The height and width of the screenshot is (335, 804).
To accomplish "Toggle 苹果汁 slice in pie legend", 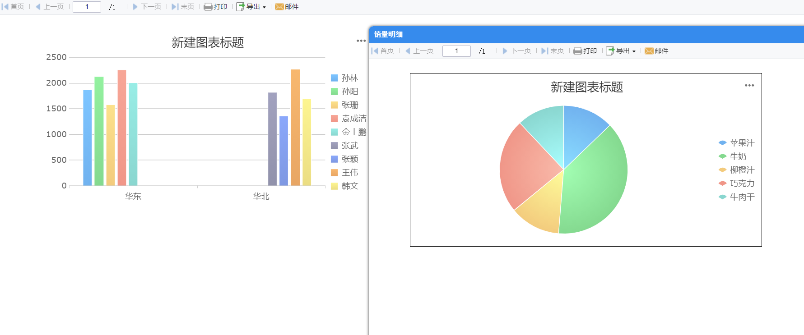I will tap(736, 143).
